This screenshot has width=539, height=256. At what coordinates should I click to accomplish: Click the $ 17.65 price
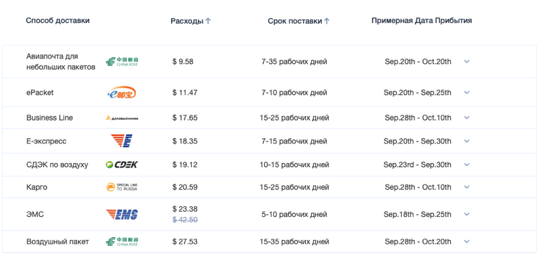(x=185, y=117)
